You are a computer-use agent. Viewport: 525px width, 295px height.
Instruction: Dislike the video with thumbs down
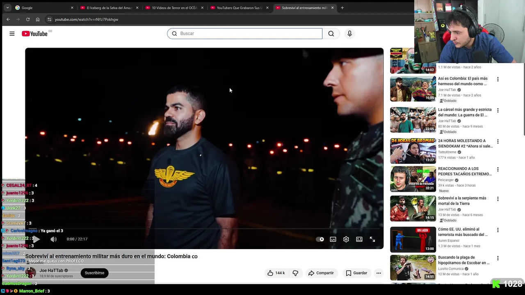click(x=295, y=273)
